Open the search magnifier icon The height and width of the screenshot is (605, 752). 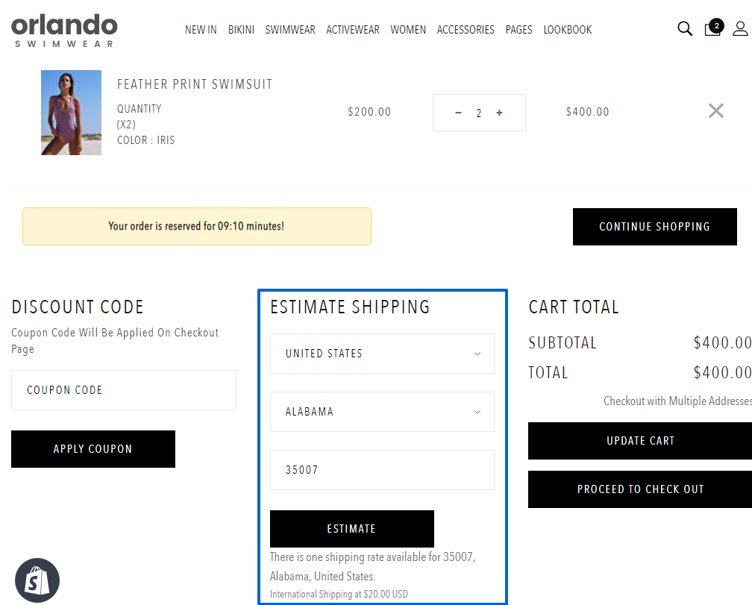[684, 29]
